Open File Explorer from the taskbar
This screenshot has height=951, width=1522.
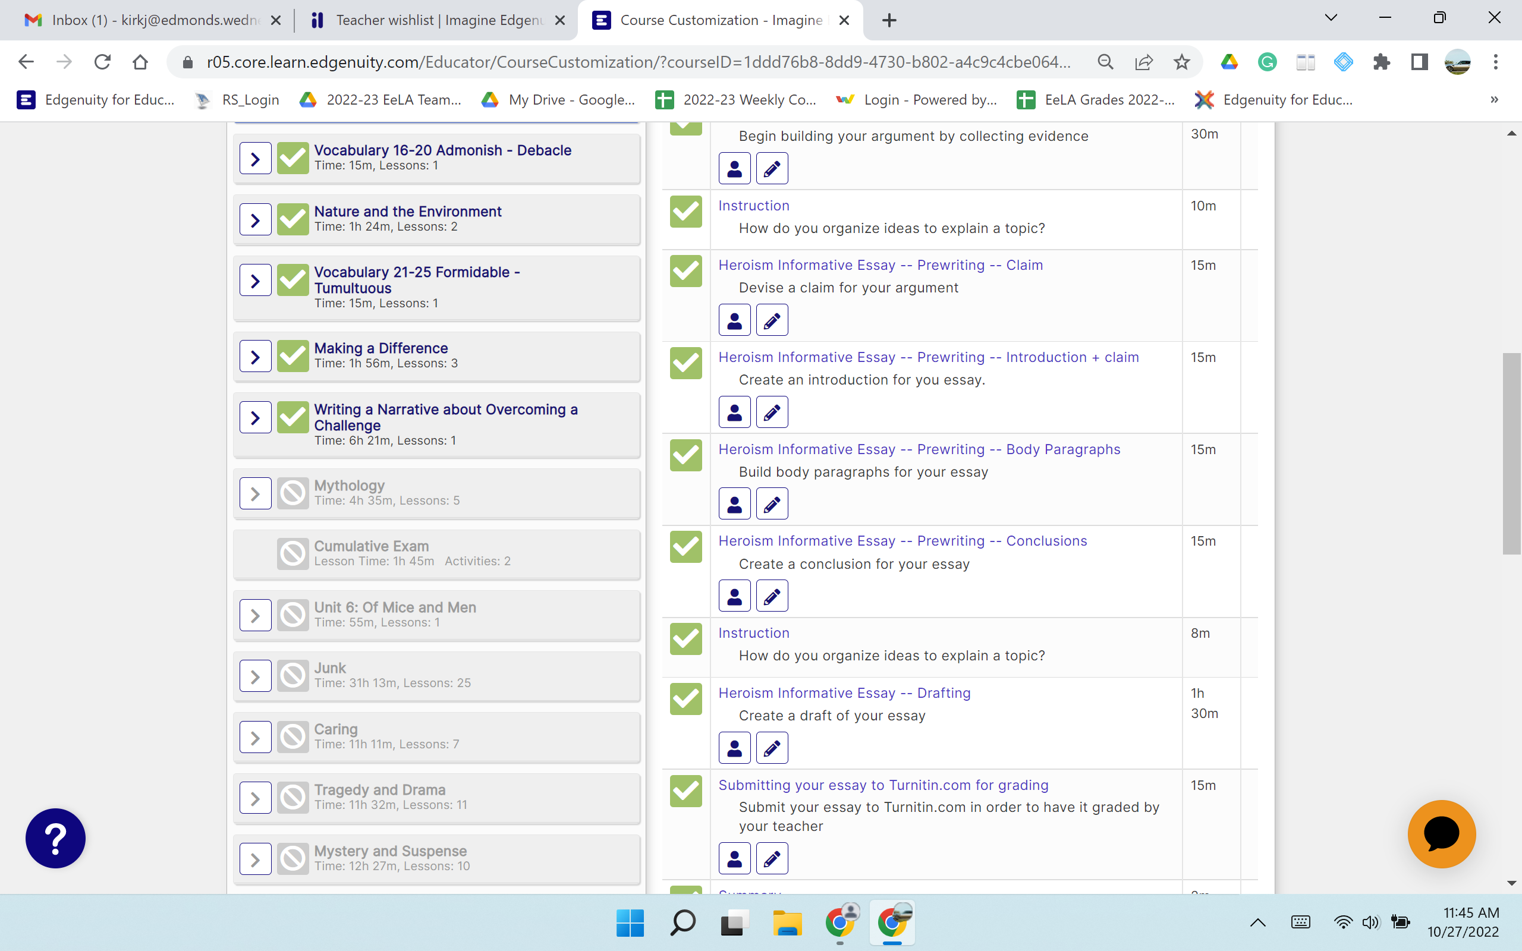click(x=787, y=922)
